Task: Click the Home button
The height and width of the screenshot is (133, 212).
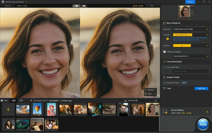Action: click(190, 2)
